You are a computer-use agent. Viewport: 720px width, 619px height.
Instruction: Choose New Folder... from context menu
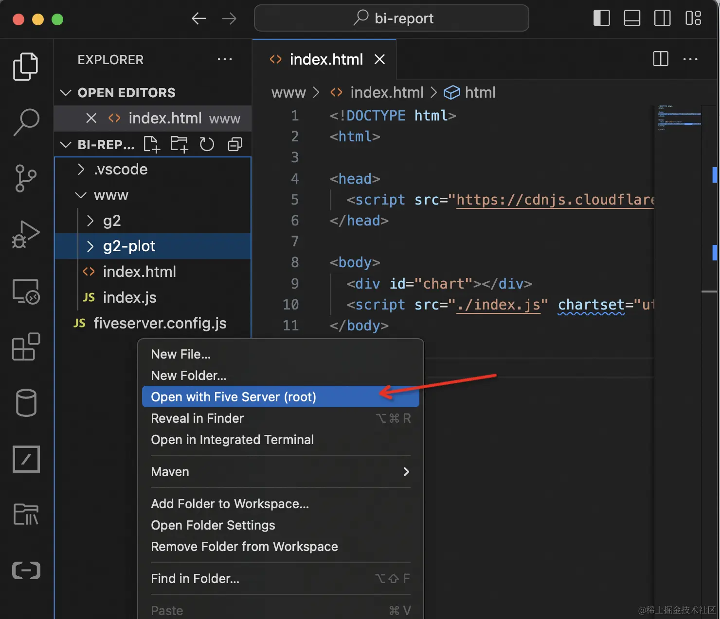click(281, 376)
